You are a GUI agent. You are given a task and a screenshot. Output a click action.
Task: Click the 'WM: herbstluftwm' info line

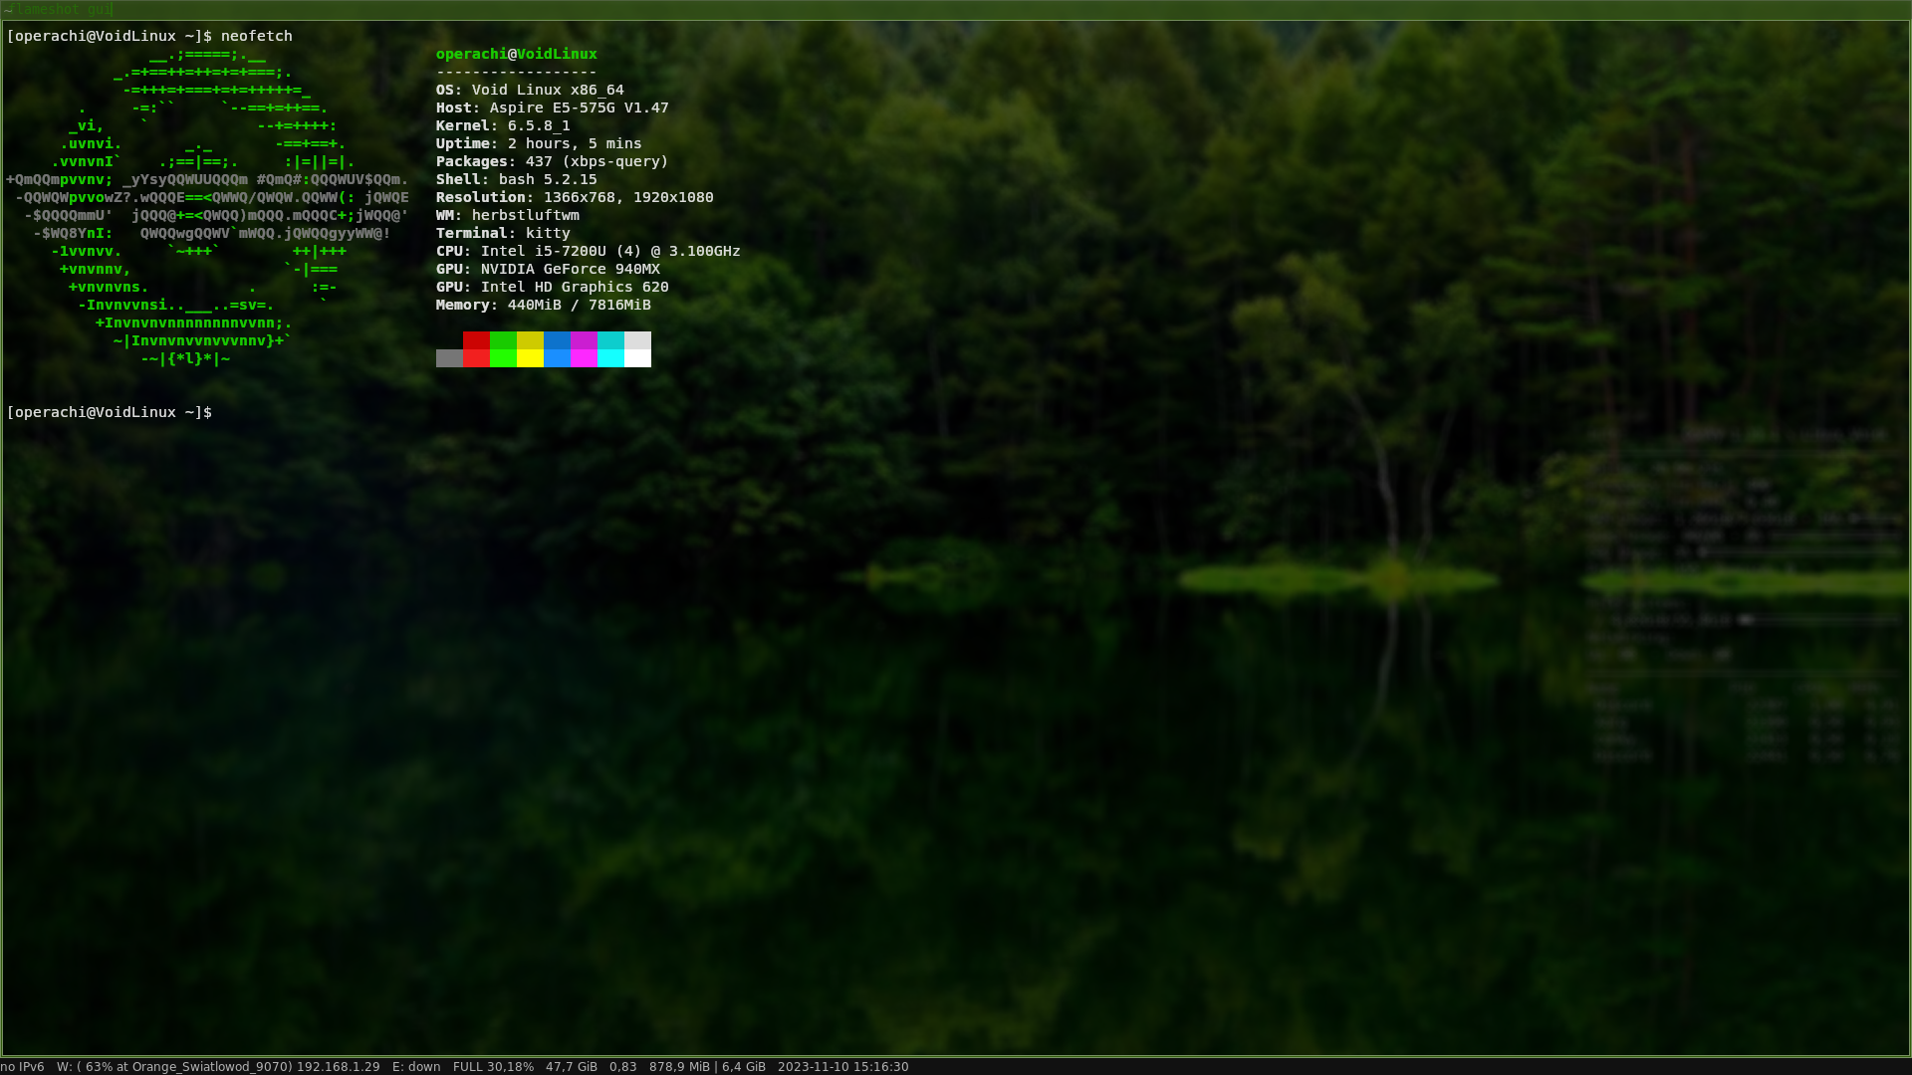pyautogui.click(x=507, y=215)
